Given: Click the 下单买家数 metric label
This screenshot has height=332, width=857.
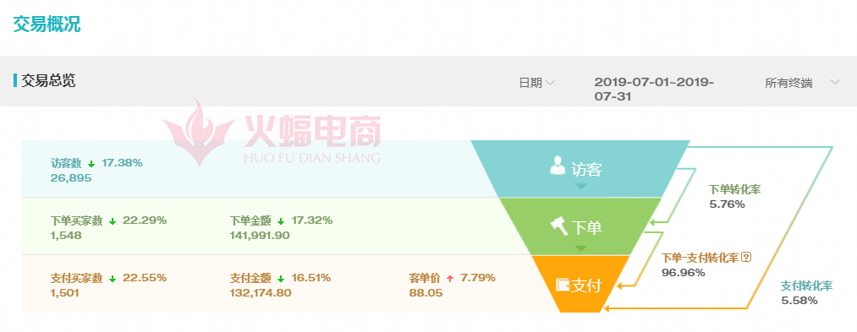Looking at the screenshot, I should tap(76, 221).
